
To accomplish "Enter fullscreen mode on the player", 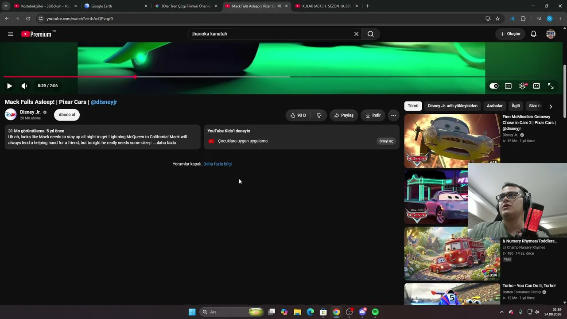I will click(551, 86).
